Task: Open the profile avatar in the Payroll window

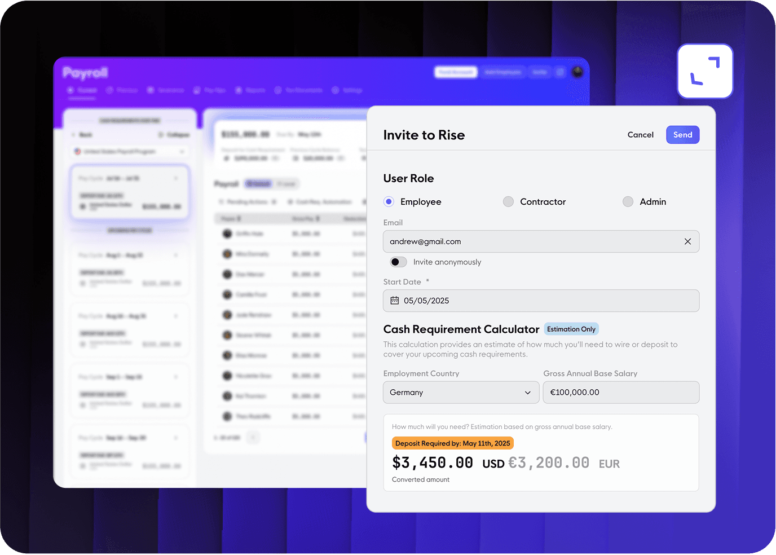Action: coord(577,72)
